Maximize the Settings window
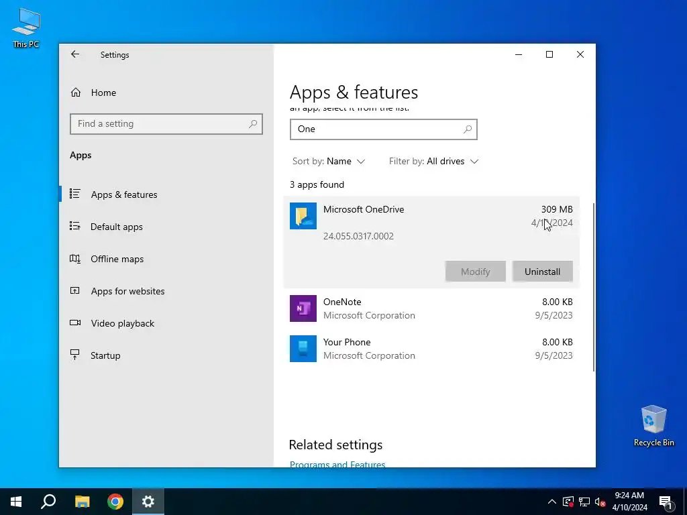Viewport: 687px width, 515px height. pos(549,54)
